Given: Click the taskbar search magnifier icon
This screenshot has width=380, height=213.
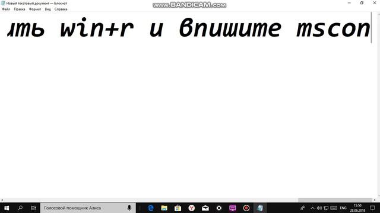Looking at the screenshot, I should [20, 208].
